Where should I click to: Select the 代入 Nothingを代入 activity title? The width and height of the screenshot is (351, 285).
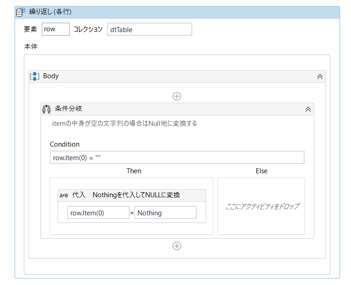(126, 195)
